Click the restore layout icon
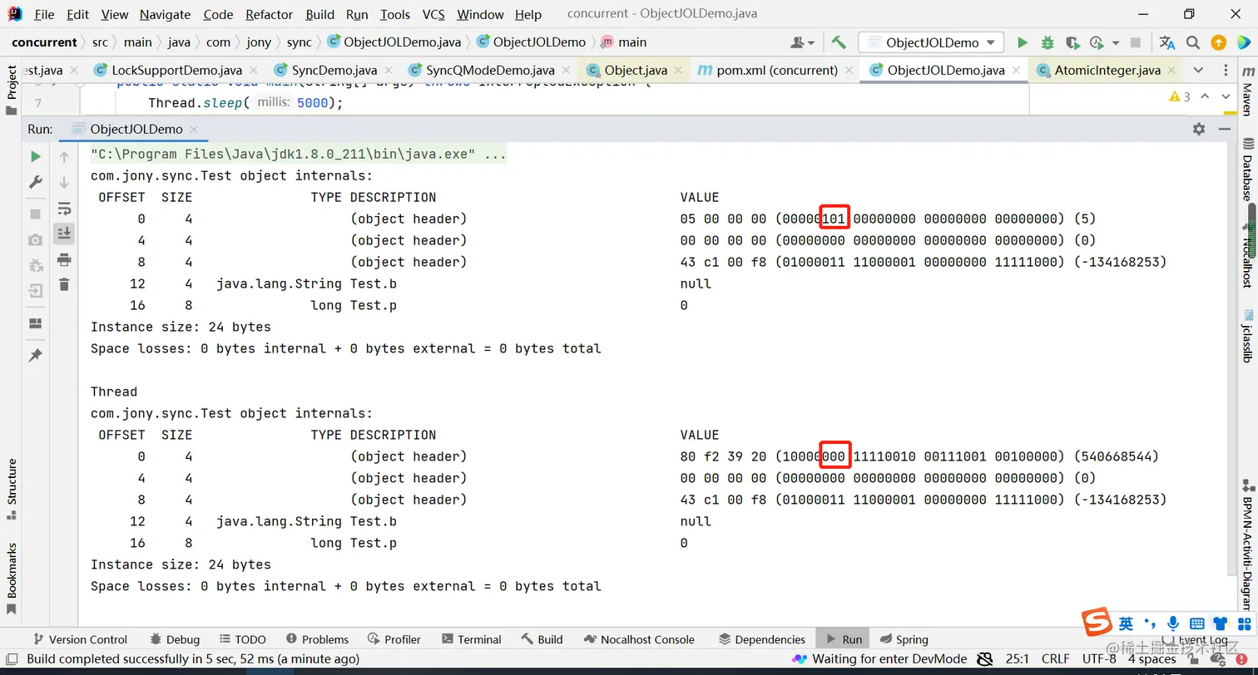The height and width of the screenshot is (675, 1258). point(35,323)
